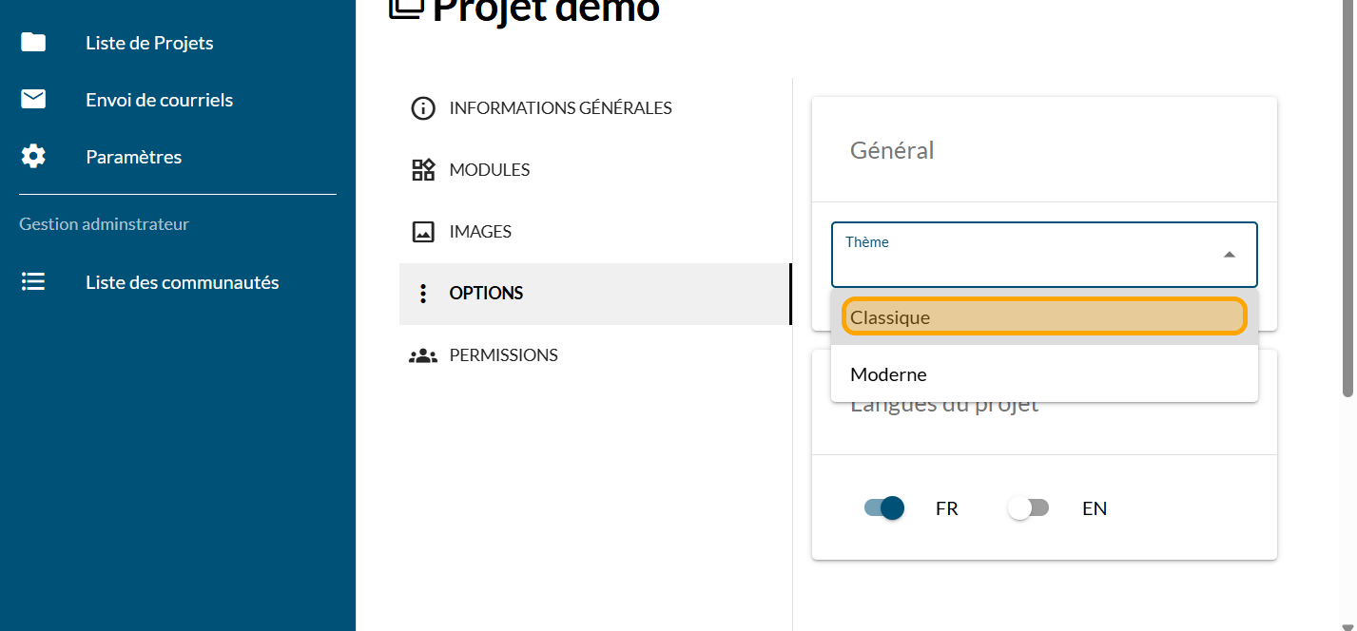The height and width of the screenshot is (631, 1357).
Task: Switch to the MODULES tab
Action: (x=489, y=170)
